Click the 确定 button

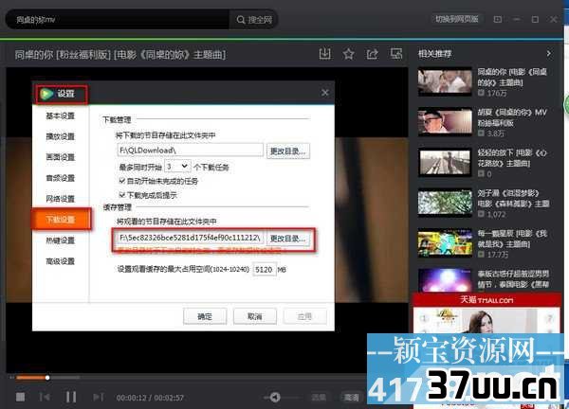click(x=205, y=316)
